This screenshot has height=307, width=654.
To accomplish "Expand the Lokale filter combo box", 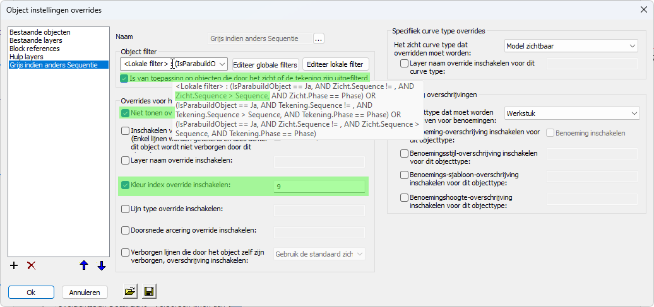I will [x=222, y=64].
